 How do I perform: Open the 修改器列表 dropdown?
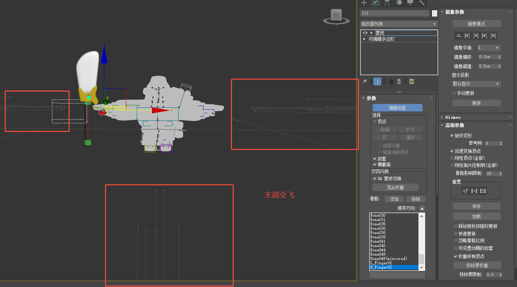coord(399,24)
